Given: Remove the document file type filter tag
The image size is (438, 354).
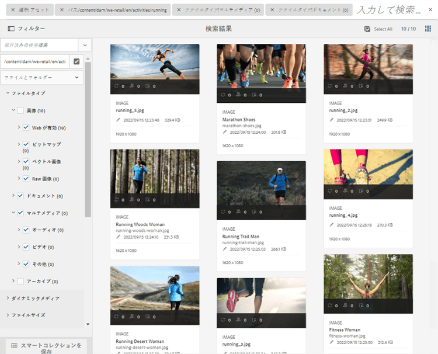Looking at the screenshot, I should click(x=272, y=10).
